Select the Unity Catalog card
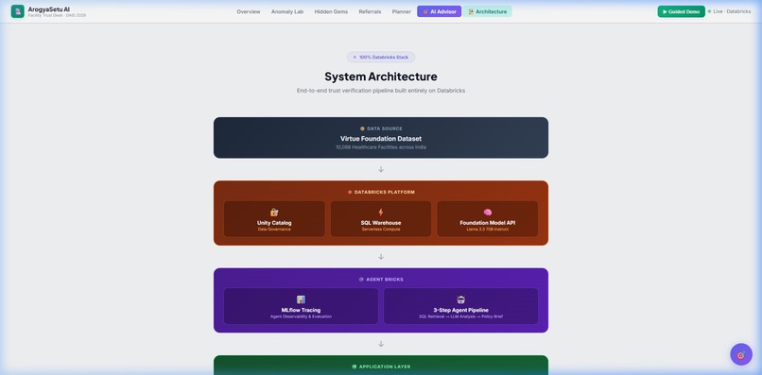Image resolution: width=762 pixels, height=375 pixels. pos(274,219)
